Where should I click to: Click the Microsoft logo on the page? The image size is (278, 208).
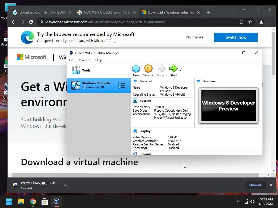31,57
